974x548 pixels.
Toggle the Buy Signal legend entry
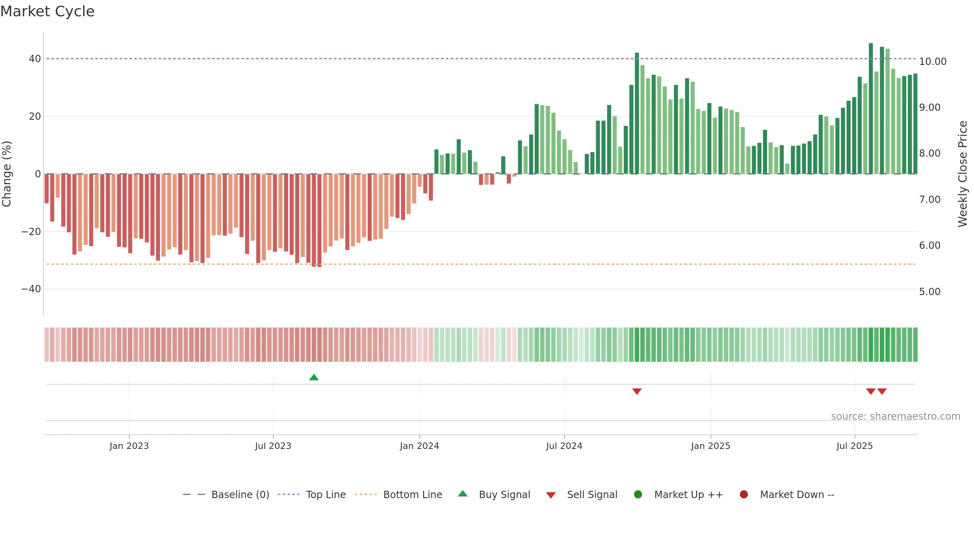494,494
